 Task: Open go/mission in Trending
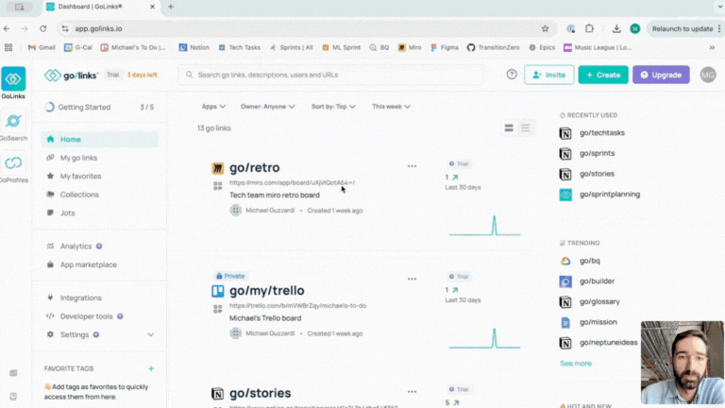click(598, 322)
